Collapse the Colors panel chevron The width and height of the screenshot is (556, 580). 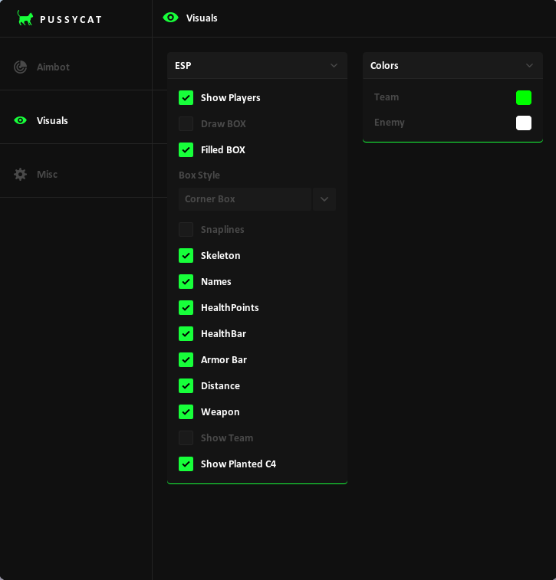click(529, 66)
